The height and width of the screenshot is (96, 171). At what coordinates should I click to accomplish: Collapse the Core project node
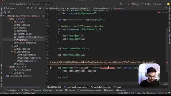point(9,46)
